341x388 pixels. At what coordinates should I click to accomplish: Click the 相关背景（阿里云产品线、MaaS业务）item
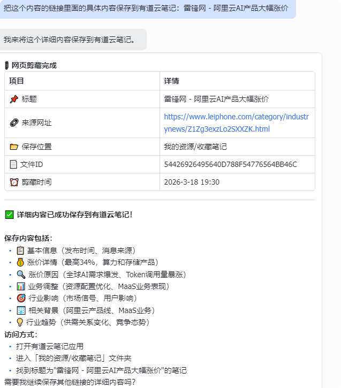coord(92,310)
